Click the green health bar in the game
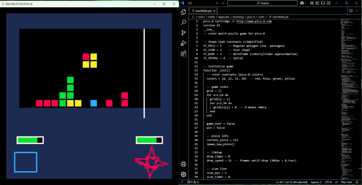The image size is (362, 185). [x=27, y=140]
